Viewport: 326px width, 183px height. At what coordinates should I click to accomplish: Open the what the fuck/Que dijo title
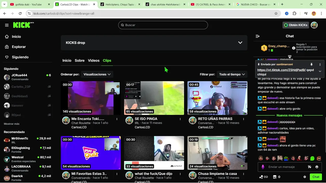coord(154,174)
